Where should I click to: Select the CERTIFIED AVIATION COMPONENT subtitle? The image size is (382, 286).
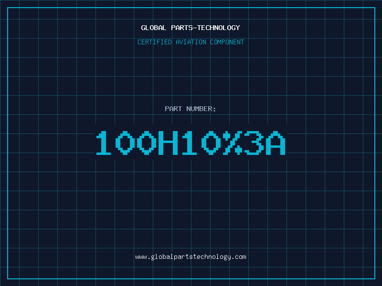pyautogui.click(x=191, y=42)
